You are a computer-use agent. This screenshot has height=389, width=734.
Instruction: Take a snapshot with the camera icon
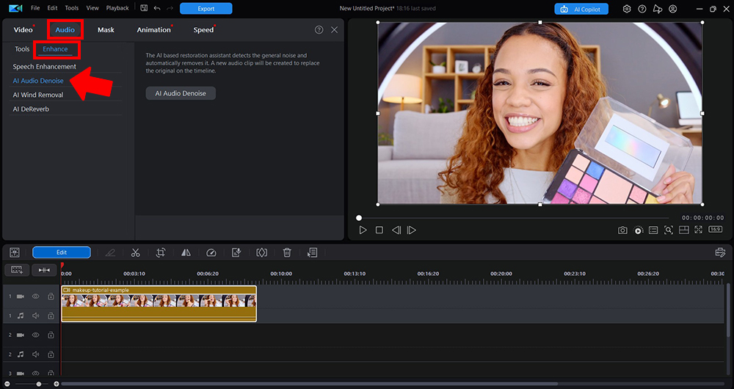pos(622,230)
